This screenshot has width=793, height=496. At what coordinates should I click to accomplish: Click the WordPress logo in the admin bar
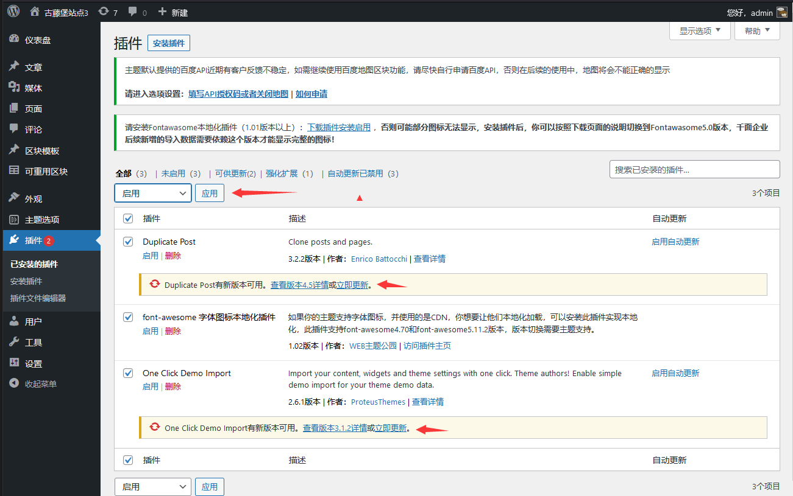point(13,10)
